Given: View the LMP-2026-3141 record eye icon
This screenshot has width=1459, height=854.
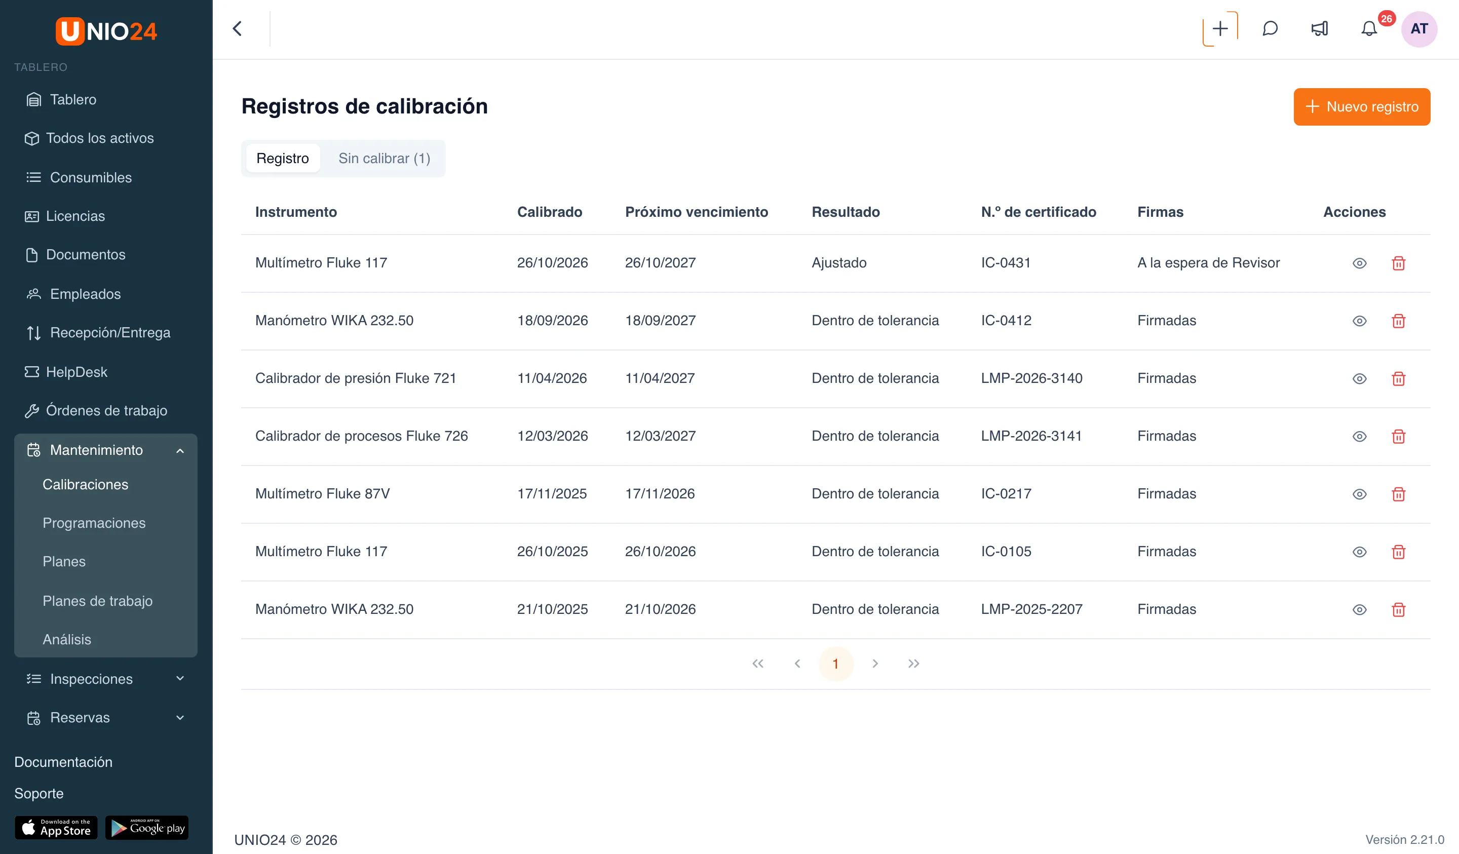Looking at the screenshot, I should (1359, 436).
